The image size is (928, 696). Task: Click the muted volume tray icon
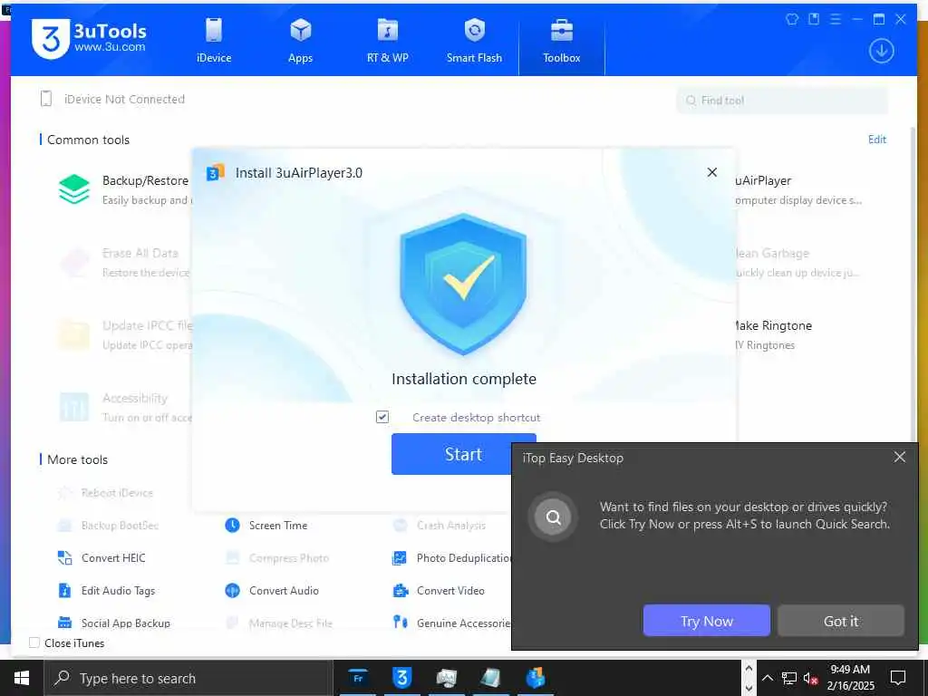tap(810, 678)
